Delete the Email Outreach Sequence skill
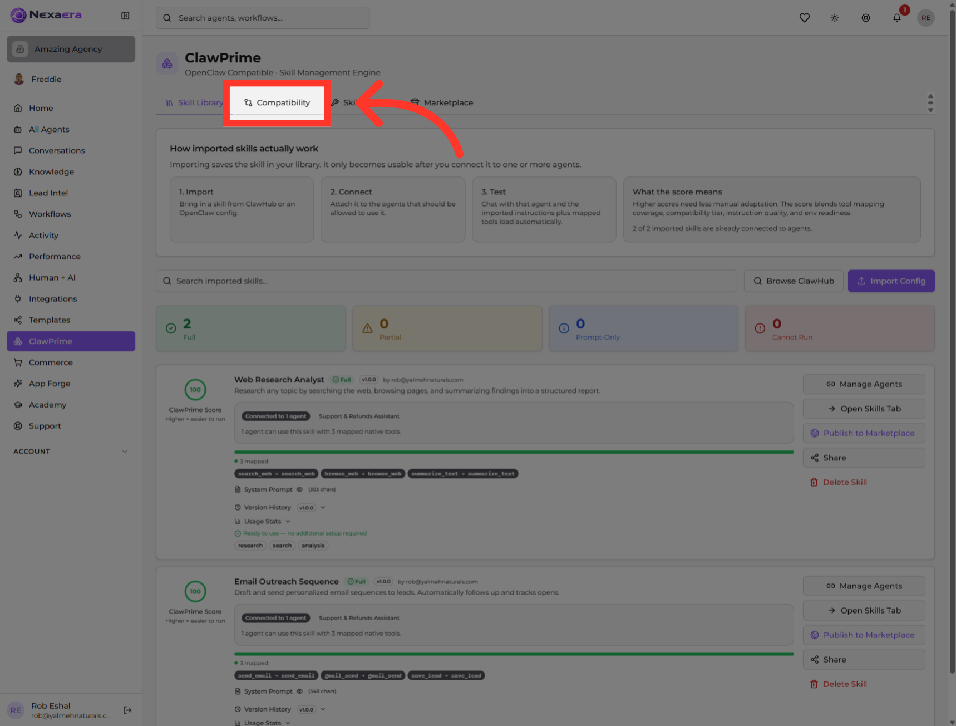Viewport: 956px width, 726px height. point(839,684)
